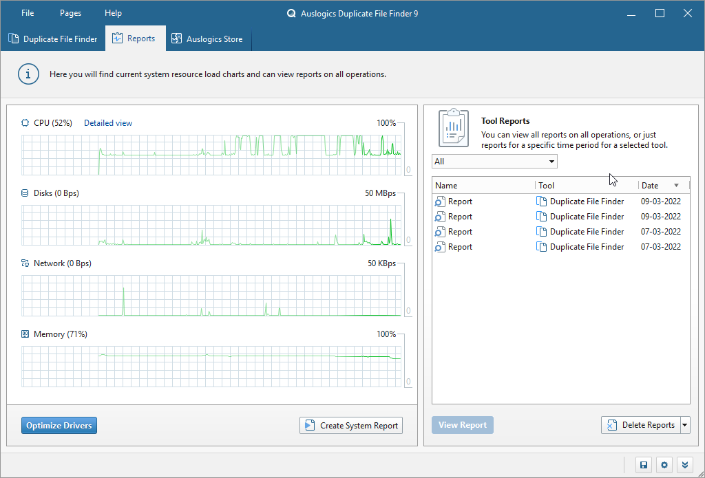Expand Delete Reports dropdown arrow

[x=685, y=425]
